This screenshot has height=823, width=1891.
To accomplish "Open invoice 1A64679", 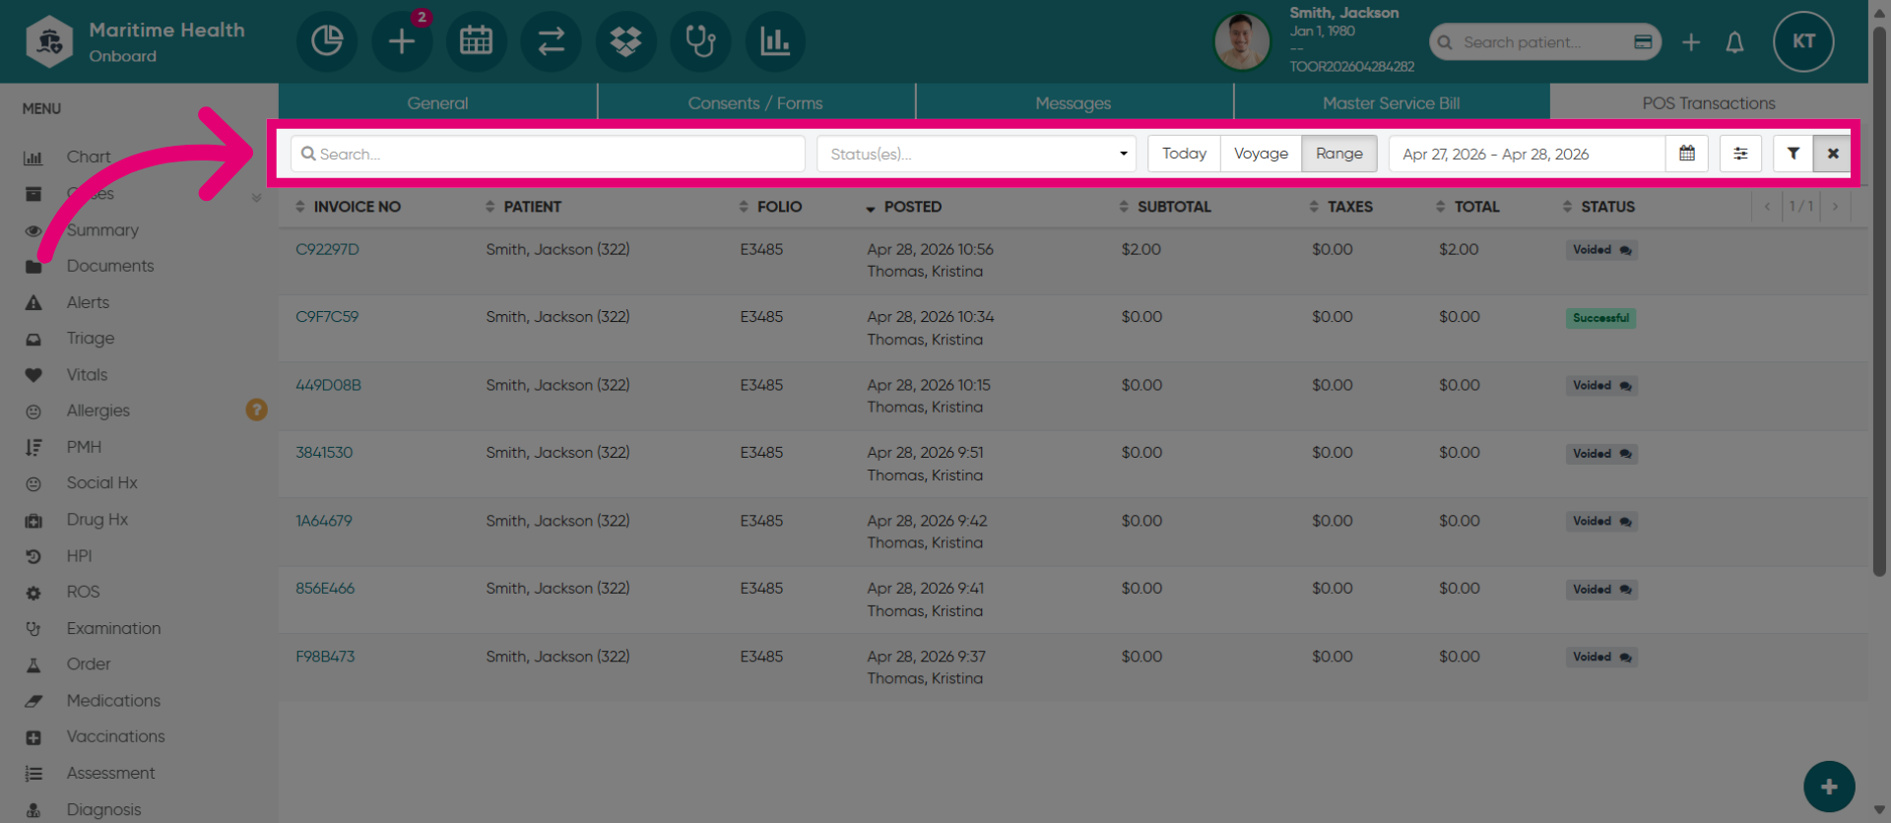I will (x=324, y=521).
